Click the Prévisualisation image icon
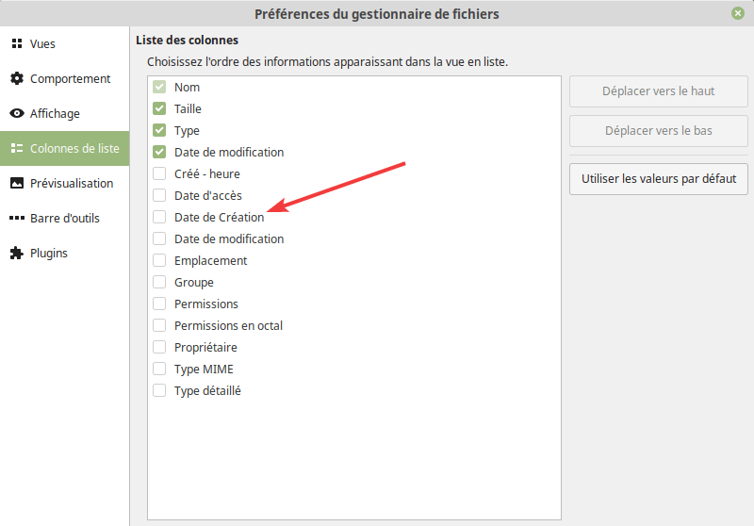This screenshot has width=754, height=526. point(16,184)
